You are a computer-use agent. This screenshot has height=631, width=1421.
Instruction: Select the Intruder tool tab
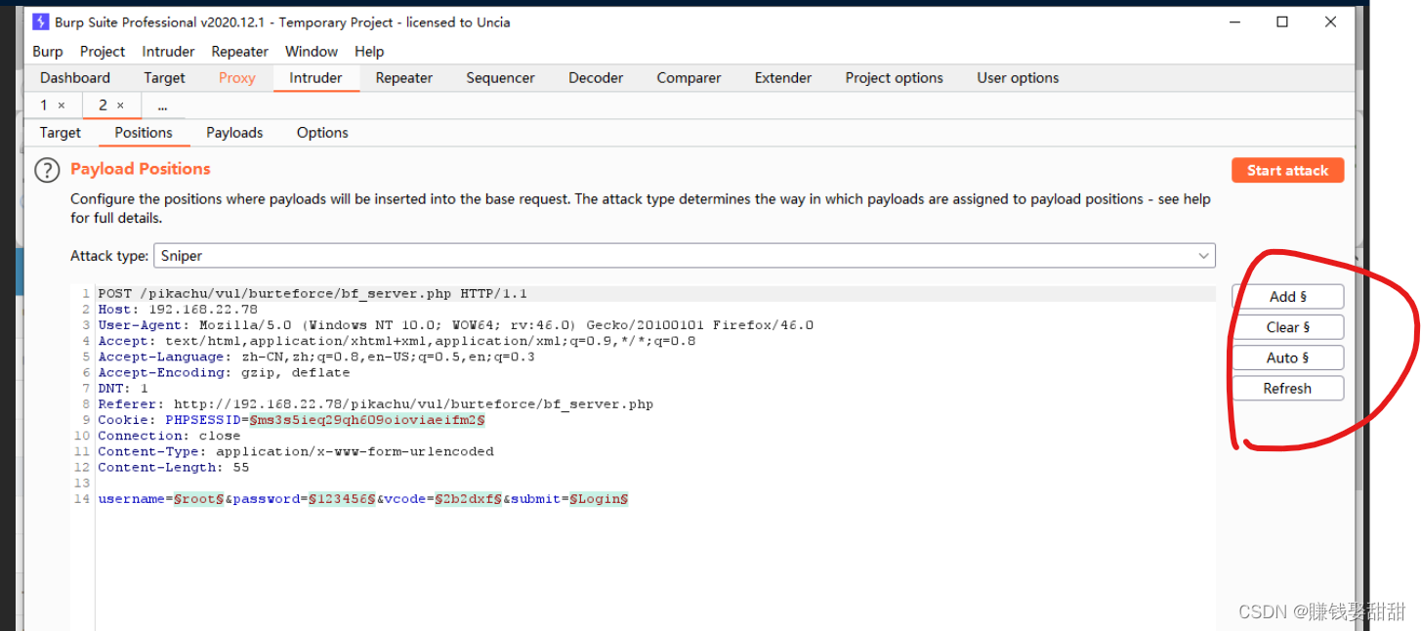(315, 78)
